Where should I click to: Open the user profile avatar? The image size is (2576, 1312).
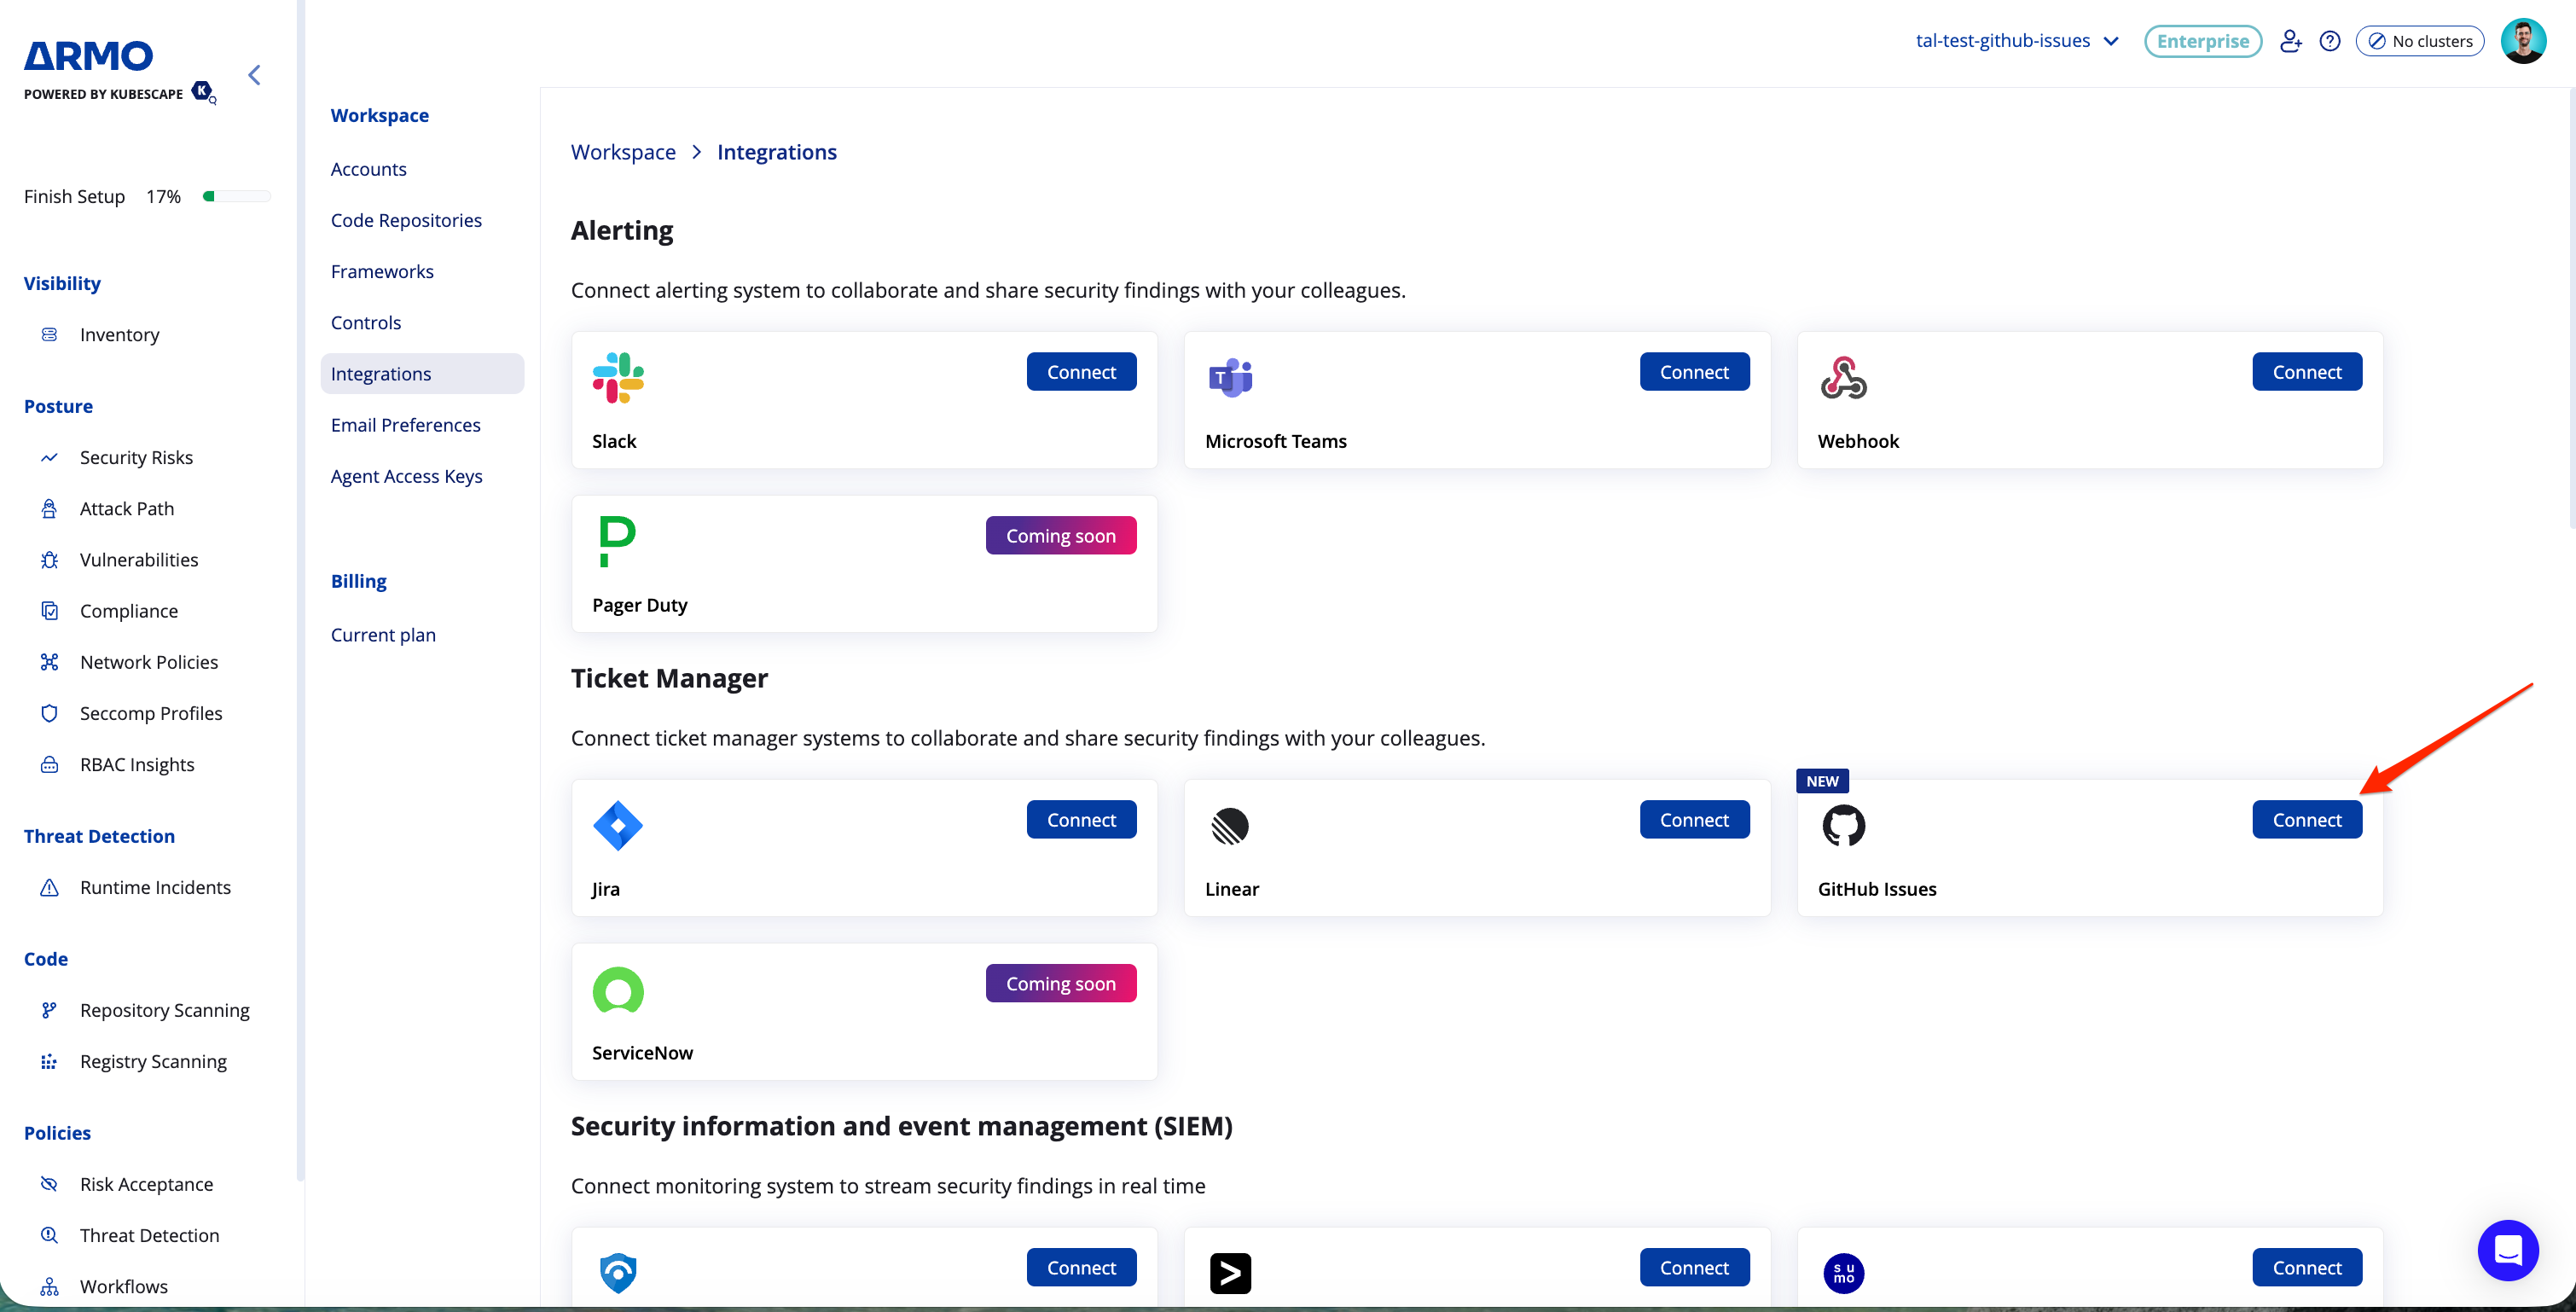tap(2523, 41)
